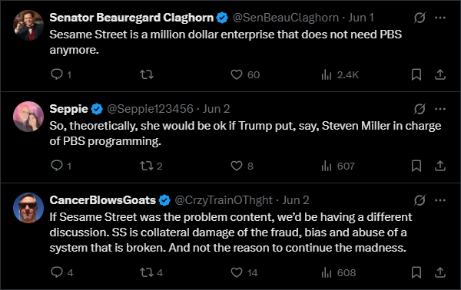Share Senator Claghorn's tweet
Image resolution: width=461 pixels, height=290 pixels.
(440, 74)
